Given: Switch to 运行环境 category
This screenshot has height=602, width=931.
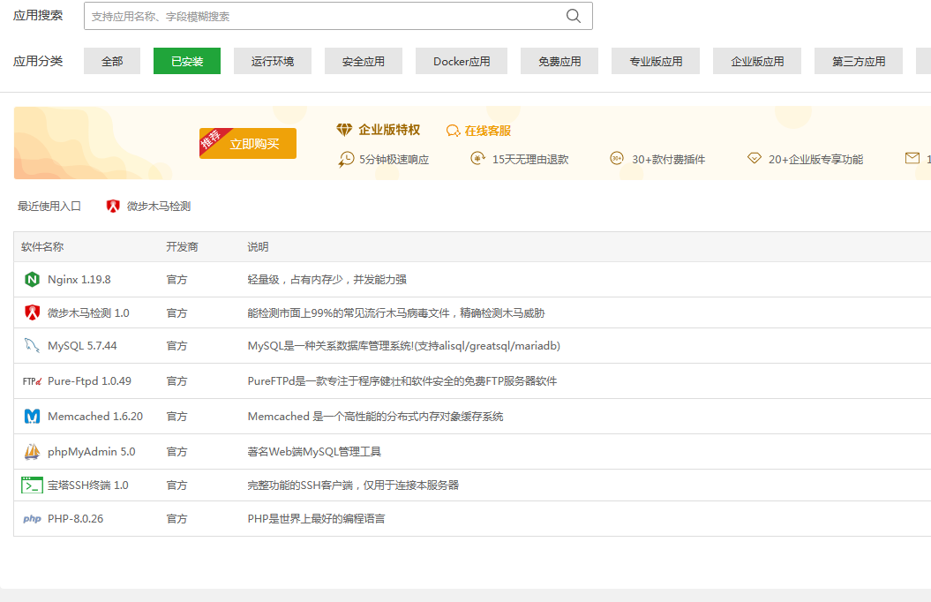Looking at the screenshot, I should 273,61.
